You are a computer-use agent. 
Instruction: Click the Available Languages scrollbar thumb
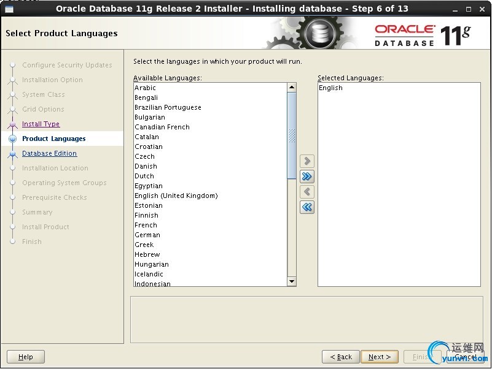pyautogui.click(x=292, y=135)
